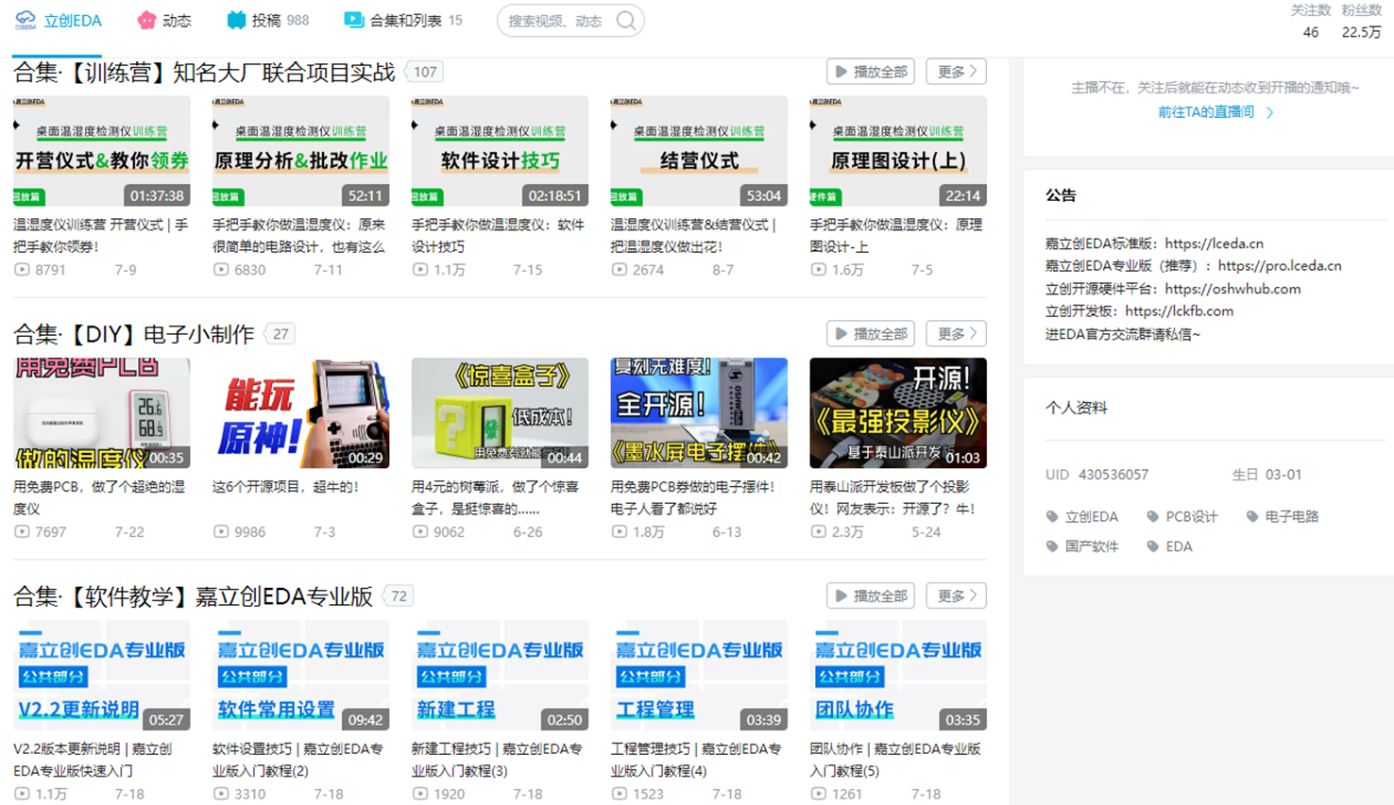
Task: Click announcement line with https://lckfb.com
Action: (x=1139, y=311)
